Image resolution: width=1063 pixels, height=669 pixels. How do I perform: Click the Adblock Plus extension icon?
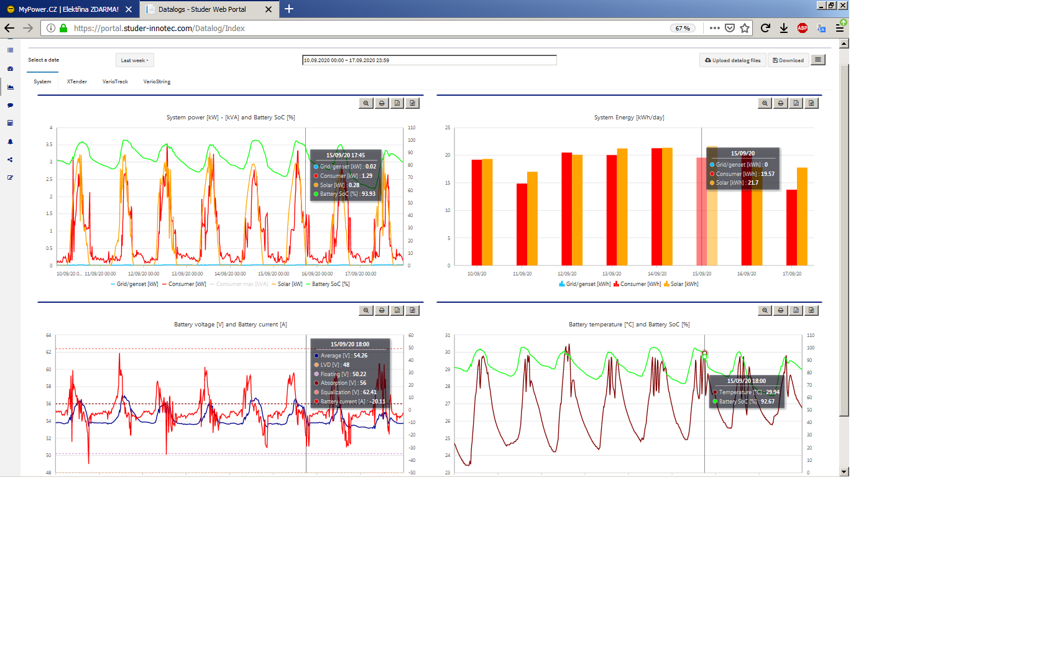802,28
